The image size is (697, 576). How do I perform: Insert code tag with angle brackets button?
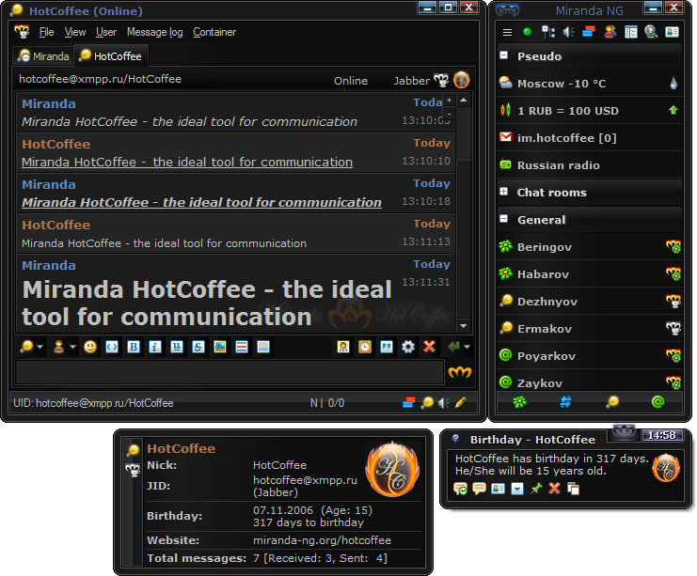[x=112, y=347]
